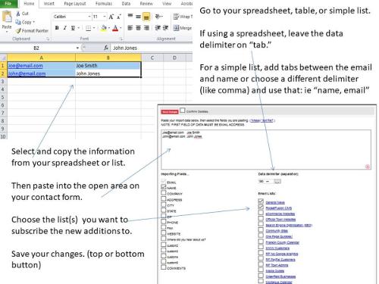Center text horizontally in cell
Screen dimensions: 379x284
[x=138, y=28]
